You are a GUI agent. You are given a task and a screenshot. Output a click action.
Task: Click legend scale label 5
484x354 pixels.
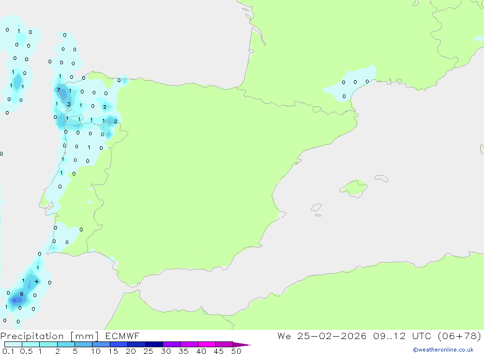75,352
